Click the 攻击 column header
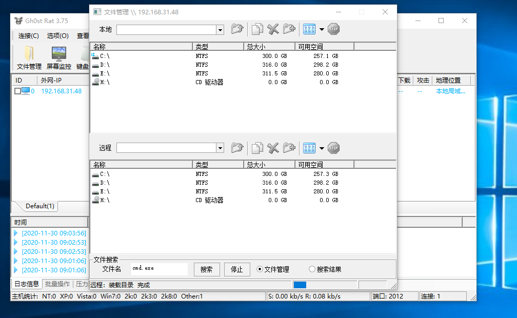Viewport: 517px width, 318px height. 423,80
